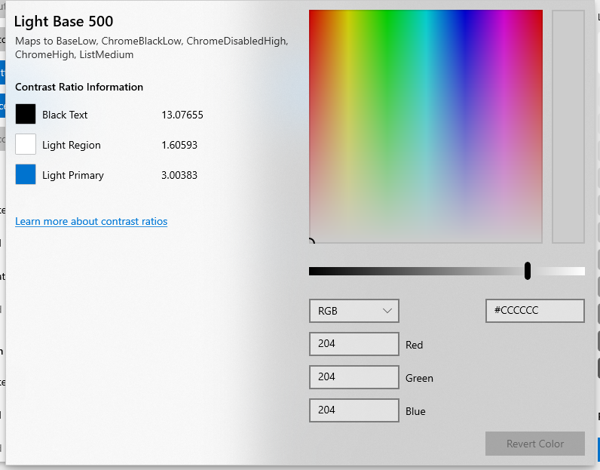Open the RGB color model dropdown

pos(354,311)
